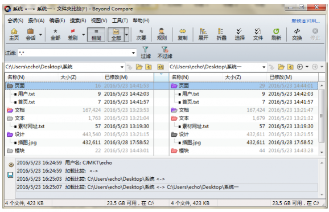The image size is (329, 212).
Task: Click the center folder-compare icon between paths
Action: pos(161,67)
